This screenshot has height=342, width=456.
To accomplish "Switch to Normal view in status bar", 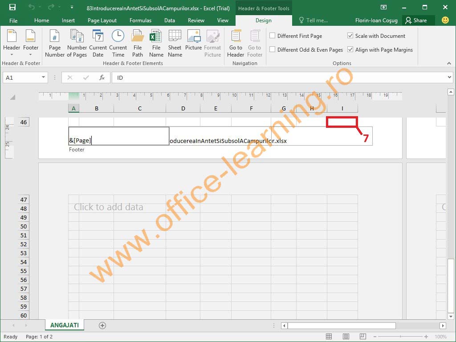I will coord(329,337).
